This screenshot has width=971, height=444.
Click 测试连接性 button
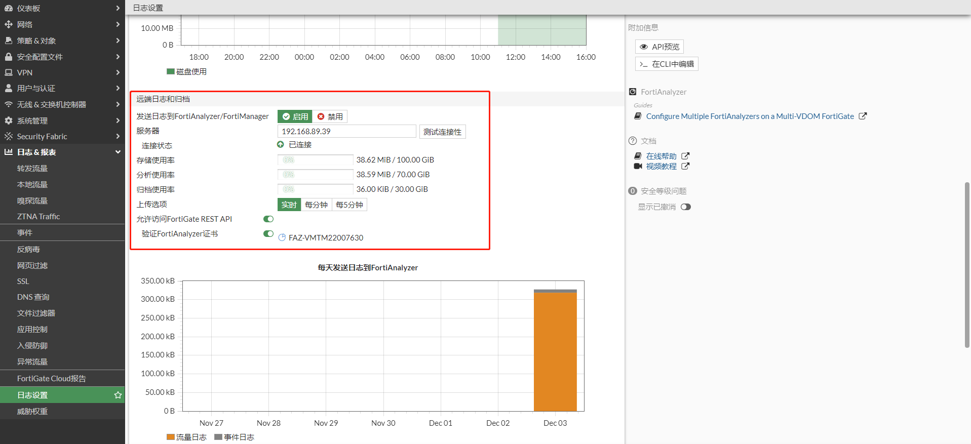click(x=442, y=132)
